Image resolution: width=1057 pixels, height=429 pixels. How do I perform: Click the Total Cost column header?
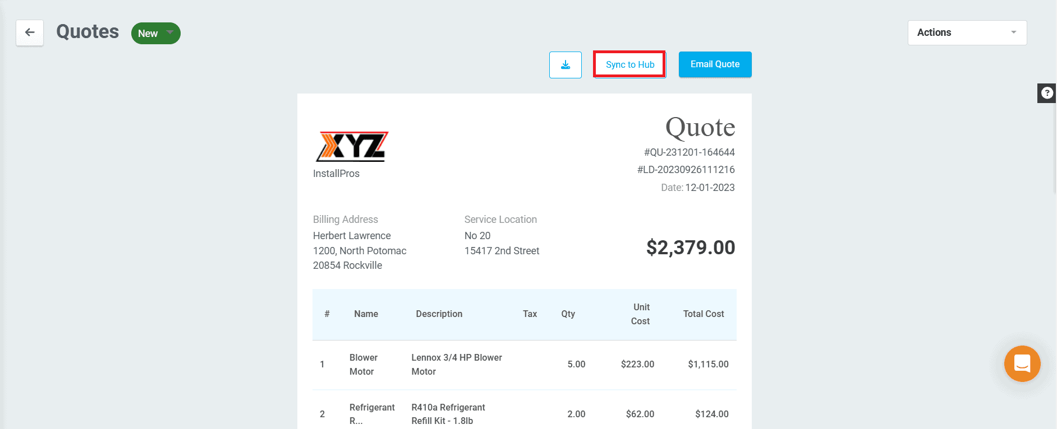[x=703, y=314]
